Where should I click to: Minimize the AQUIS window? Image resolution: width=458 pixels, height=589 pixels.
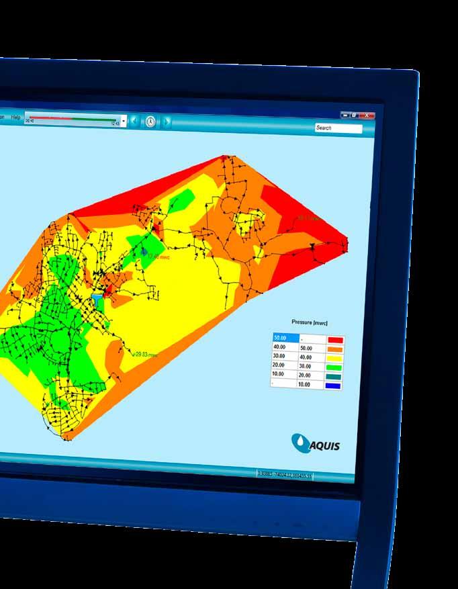(x=345, y=116)
